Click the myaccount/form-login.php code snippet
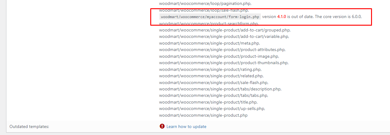The width and height of the screenshot is (390, 135). tap(210, 17)
